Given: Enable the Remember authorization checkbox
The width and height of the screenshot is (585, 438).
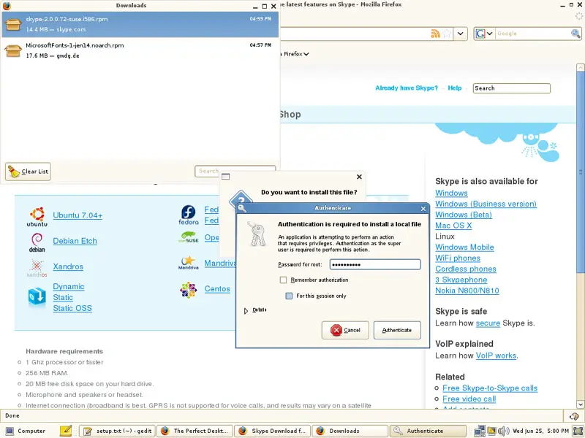Looking at the screenshot, I should [x=283, y=280].
